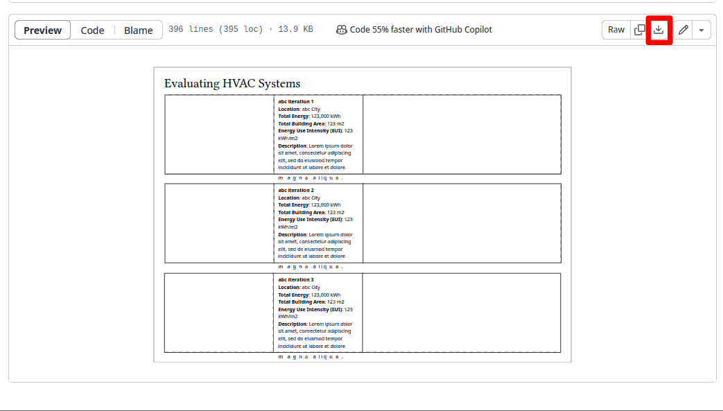This screenshot has width=723, height=411.
Task: Open the Code view tab
Action: click(x=92, y=30)
